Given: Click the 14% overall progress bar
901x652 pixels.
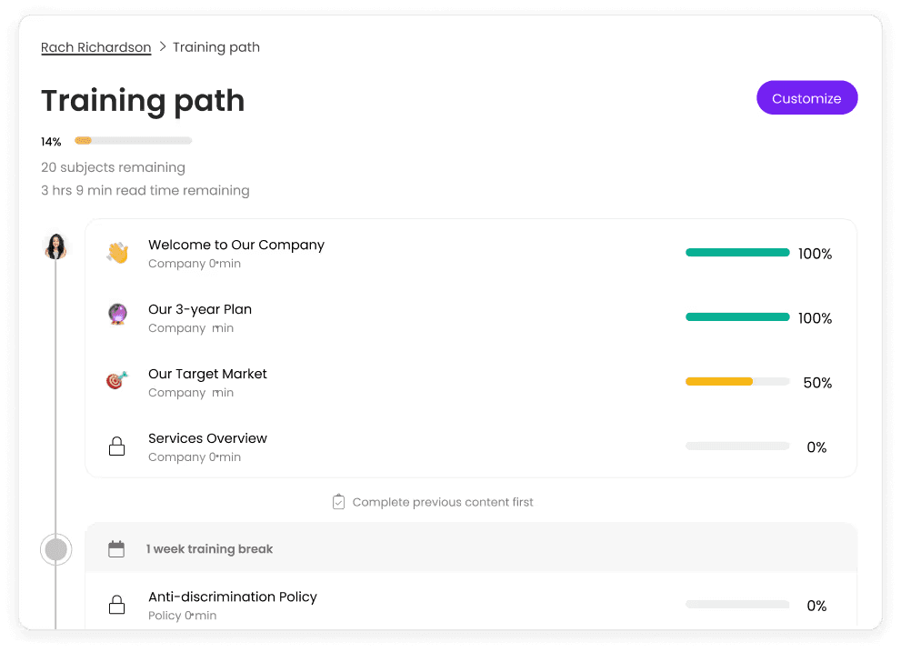Looking at the screenshot, I should click(x=132, y=140).
